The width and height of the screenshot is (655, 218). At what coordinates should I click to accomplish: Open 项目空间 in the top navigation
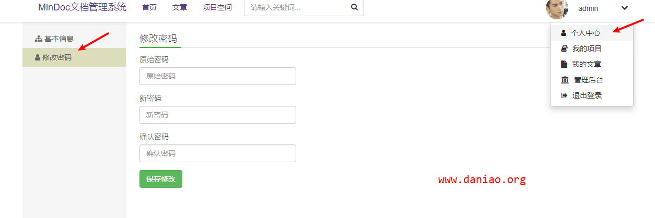[217, 8]
